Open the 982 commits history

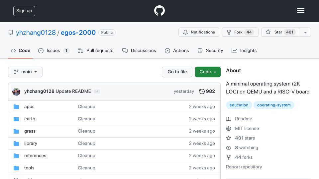207,91
